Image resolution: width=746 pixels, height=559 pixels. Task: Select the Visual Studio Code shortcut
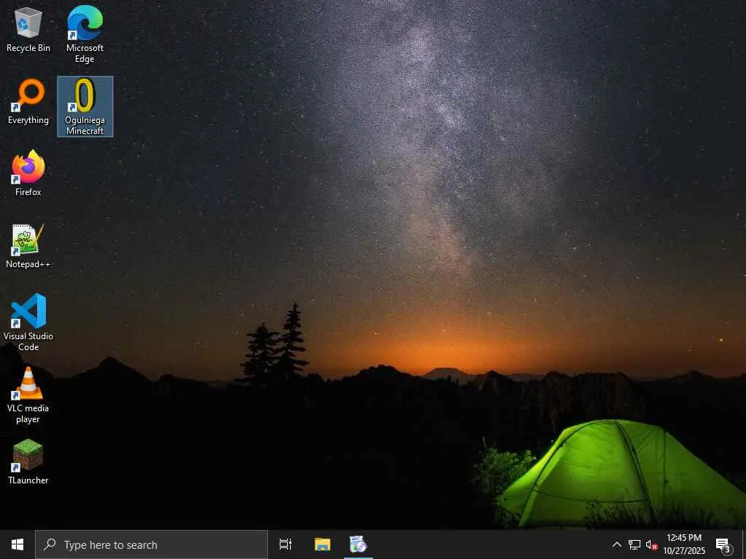tap(28, 322)
